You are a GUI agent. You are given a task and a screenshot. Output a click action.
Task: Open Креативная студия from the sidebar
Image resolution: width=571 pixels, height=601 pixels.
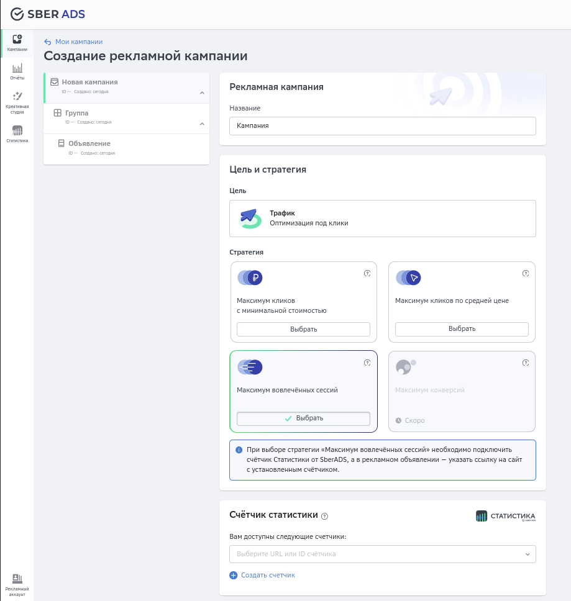coord(17,102)
